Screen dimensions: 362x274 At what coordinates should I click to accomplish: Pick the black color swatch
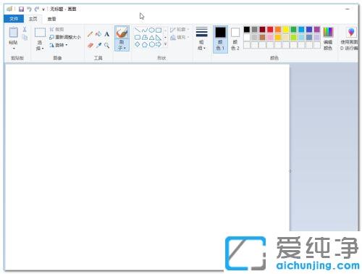click(x=247, y=30)
